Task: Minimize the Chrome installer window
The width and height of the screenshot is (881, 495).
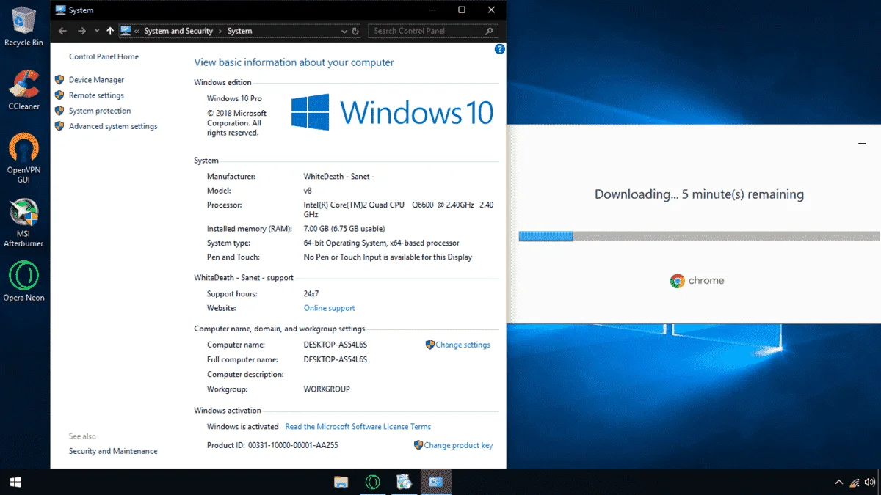Action: [x=863, y=144]
